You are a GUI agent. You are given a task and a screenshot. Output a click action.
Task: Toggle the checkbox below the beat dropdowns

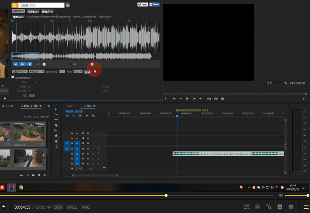pos(13,77)
